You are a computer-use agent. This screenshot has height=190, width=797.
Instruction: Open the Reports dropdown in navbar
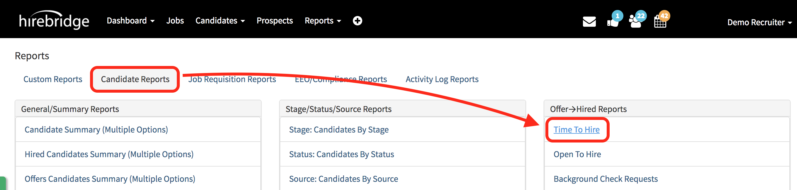pyautogui.click(x=322, y=21)
